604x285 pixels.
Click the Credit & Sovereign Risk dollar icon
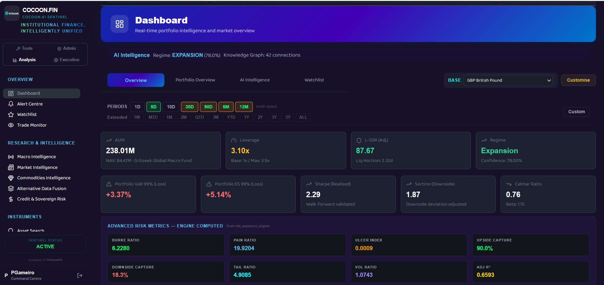tap(11, 199)
